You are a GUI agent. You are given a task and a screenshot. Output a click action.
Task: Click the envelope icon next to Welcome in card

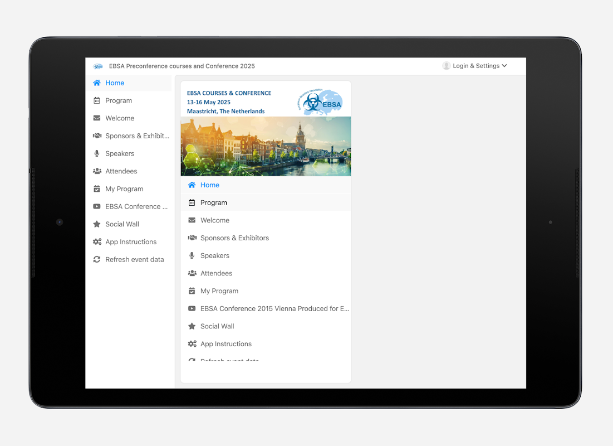192,220
